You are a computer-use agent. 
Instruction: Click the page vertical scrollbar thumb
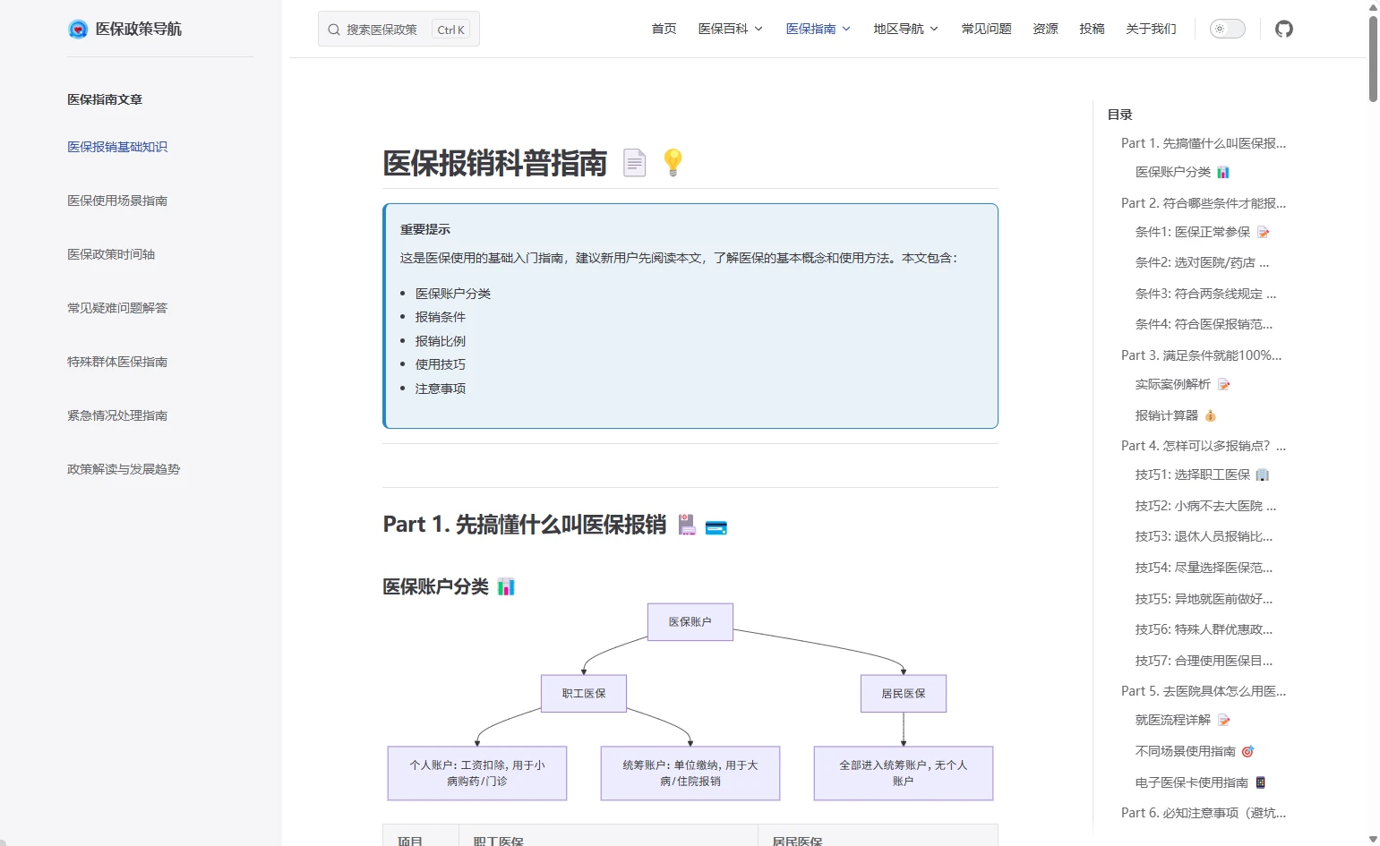coord(1373,58)
